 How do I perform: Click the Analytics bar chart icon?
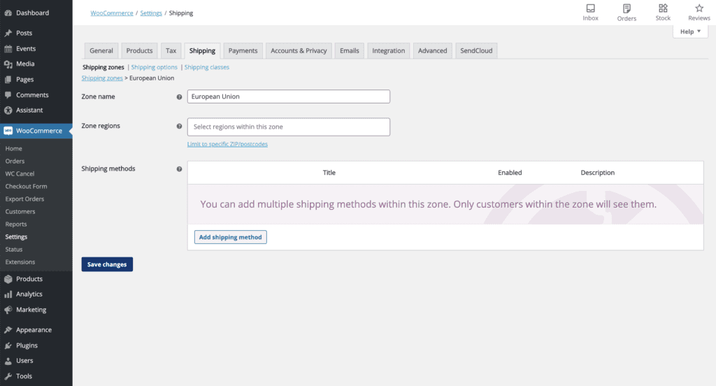pyautogui.click(x=8, y=294)
